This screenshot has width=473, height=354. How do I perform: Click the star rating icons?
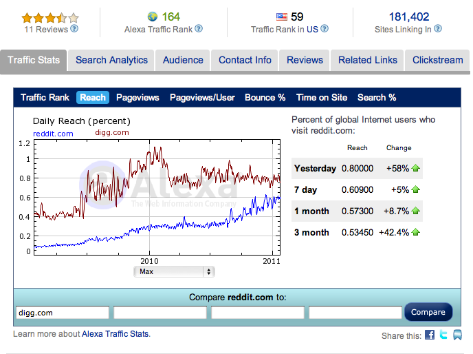coord(50,18)
